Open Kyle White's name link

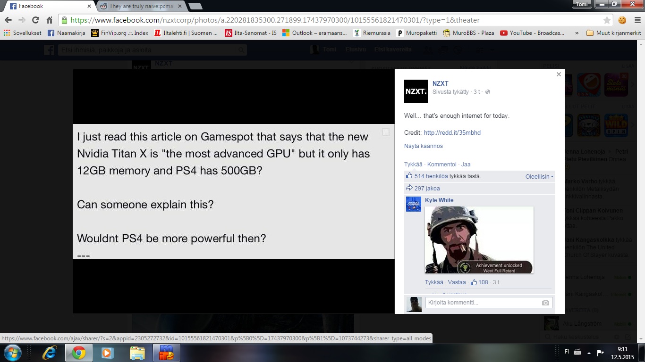[439, 200]
